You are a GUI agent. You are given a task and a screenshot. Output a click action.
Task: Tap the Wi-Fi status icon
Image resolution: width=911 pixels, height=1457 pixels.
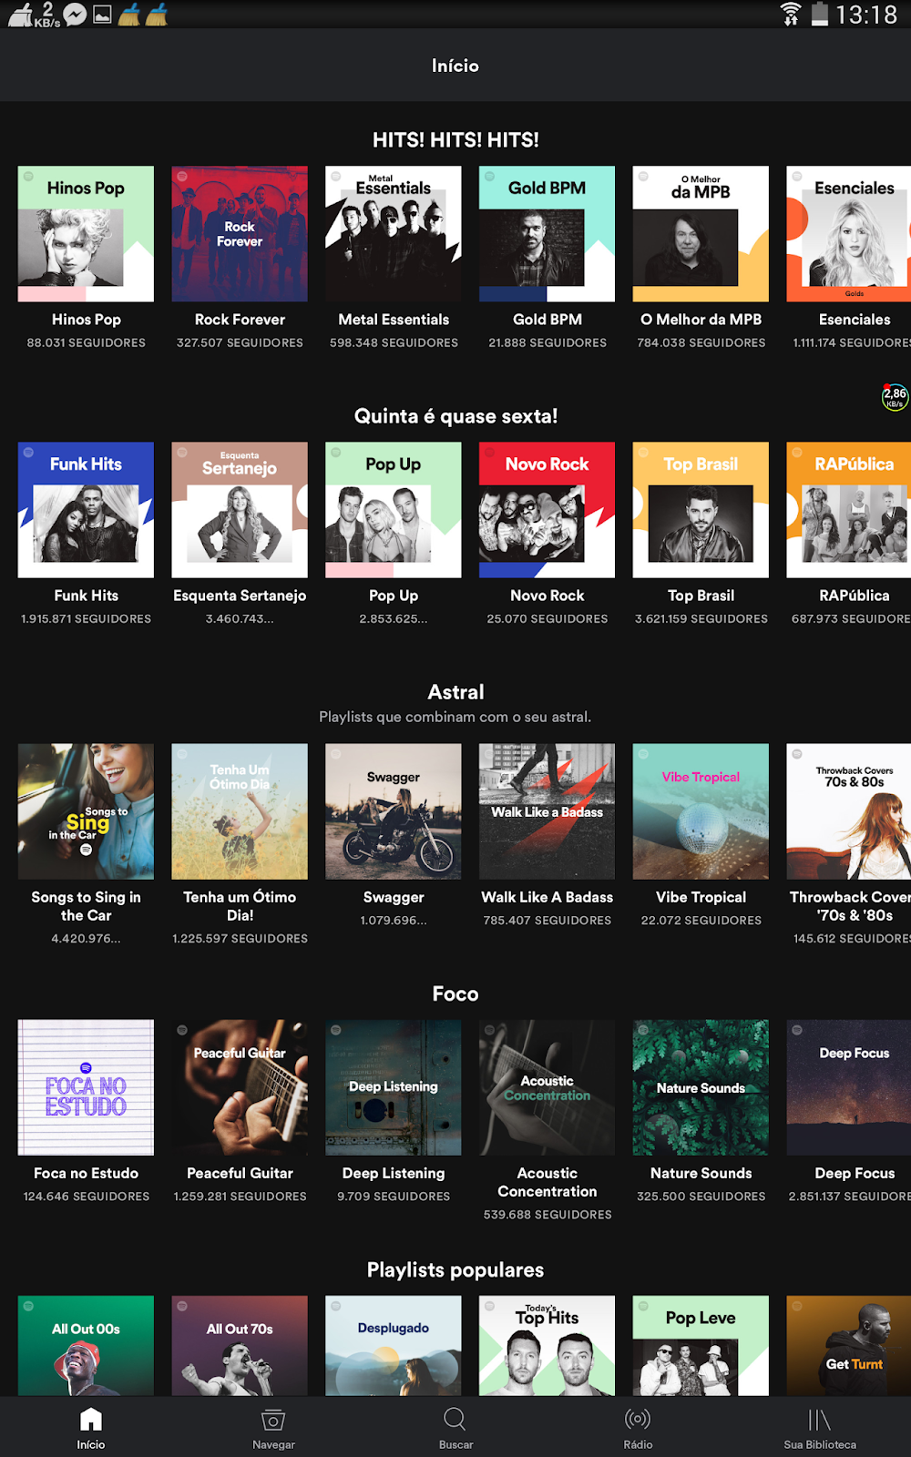pyautogui.click(x=791, y=14)
